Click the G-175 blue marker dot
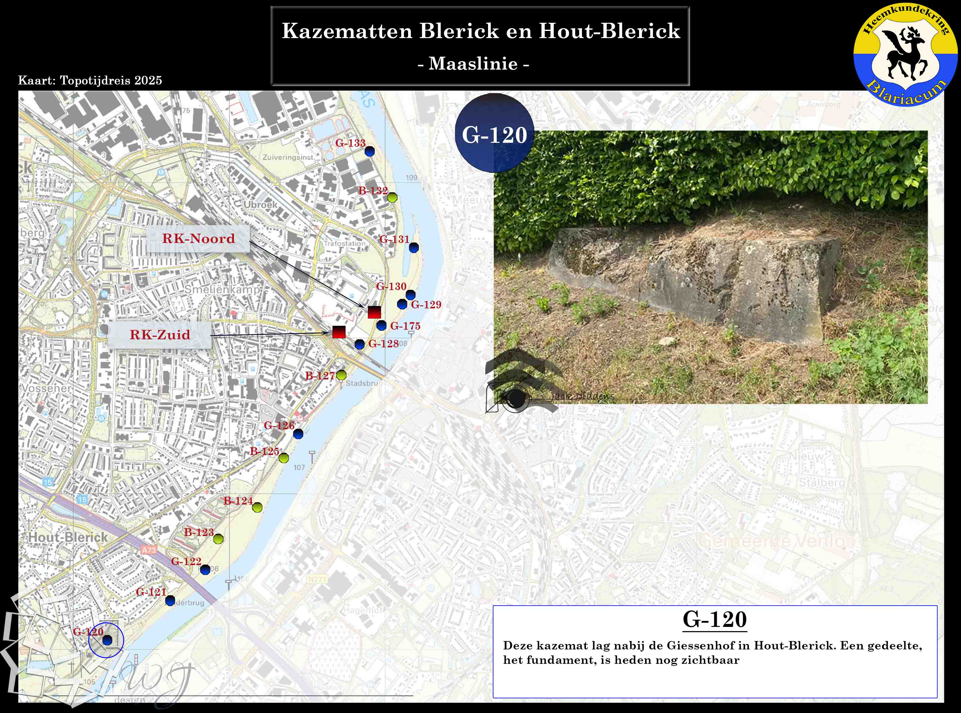 [381, 325]
